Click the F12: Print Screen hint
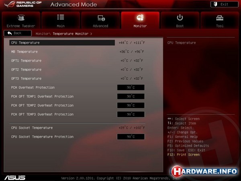 tap(184, 154)
